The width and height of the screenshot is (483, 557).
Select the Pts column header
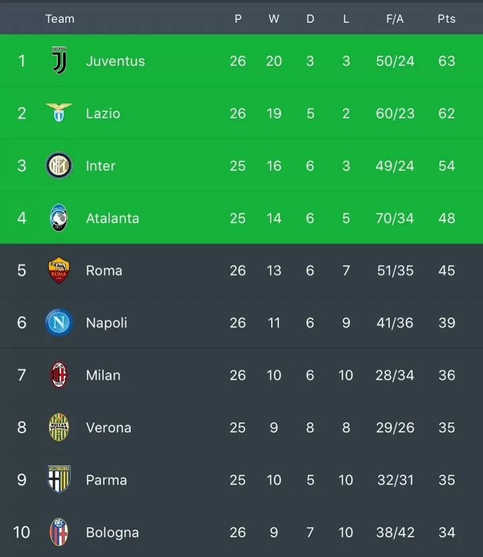446,19
